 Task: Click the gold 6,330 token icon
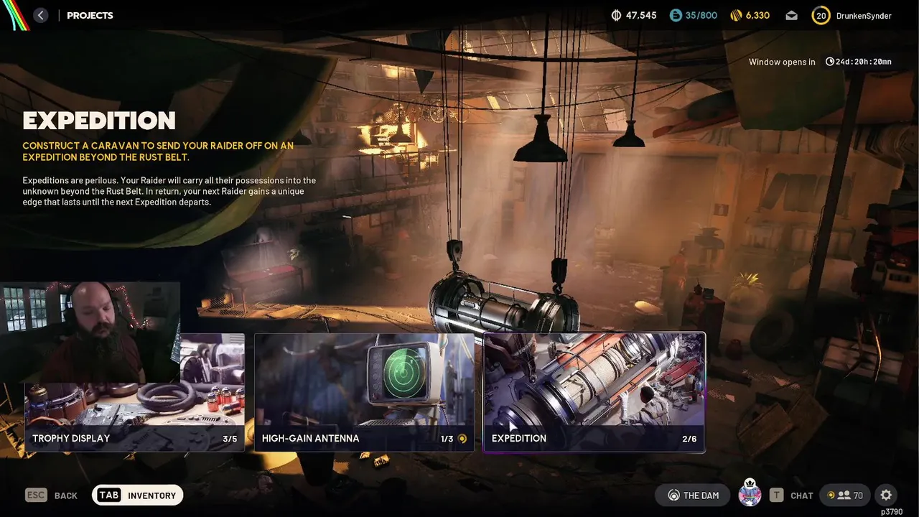tap(736, 15)
